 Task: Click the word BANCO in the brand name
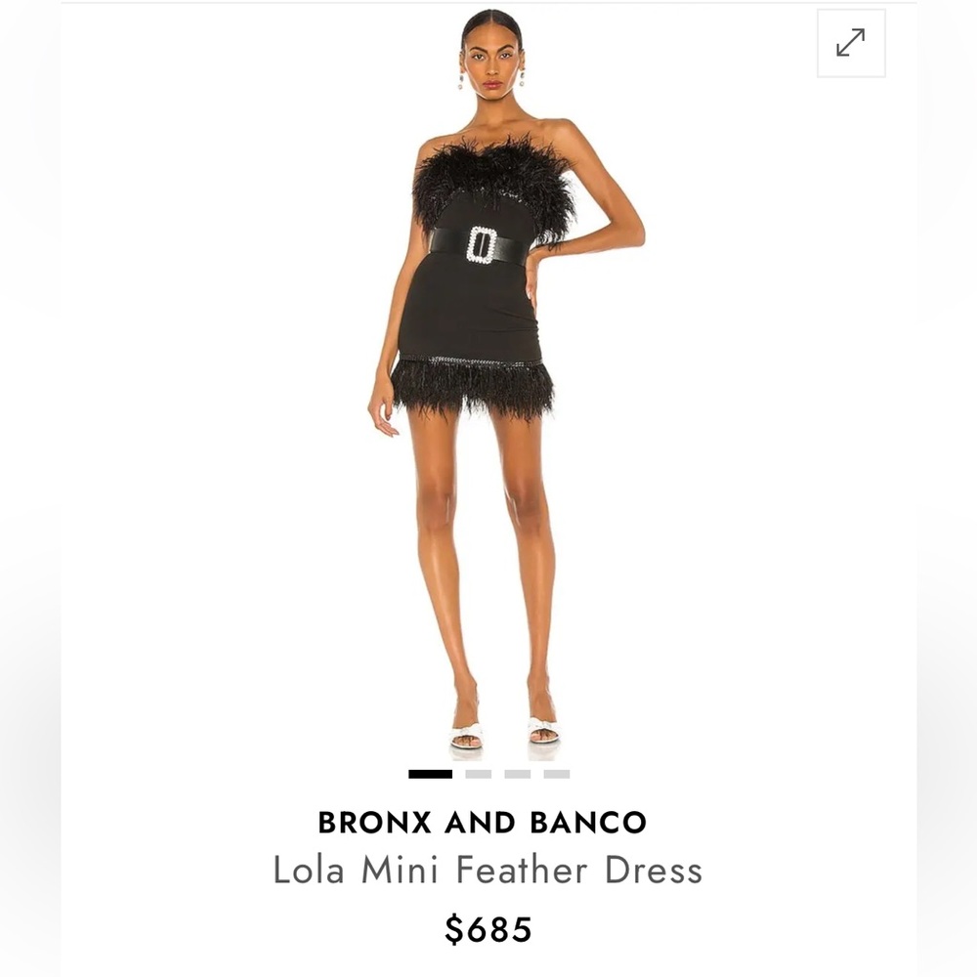pyautogui.click(x=589, y=823)
